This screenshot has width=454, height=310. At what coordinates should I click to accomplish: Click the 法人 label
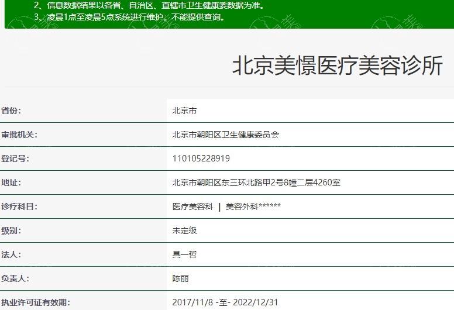click(x=11, y=254)
